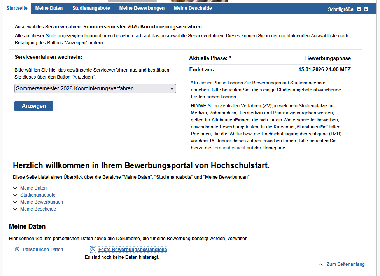Image resolution: width=380 pixels, height=276 pixels.
Task: Follow the Terminübersicht link
Action: click(229, 148)
